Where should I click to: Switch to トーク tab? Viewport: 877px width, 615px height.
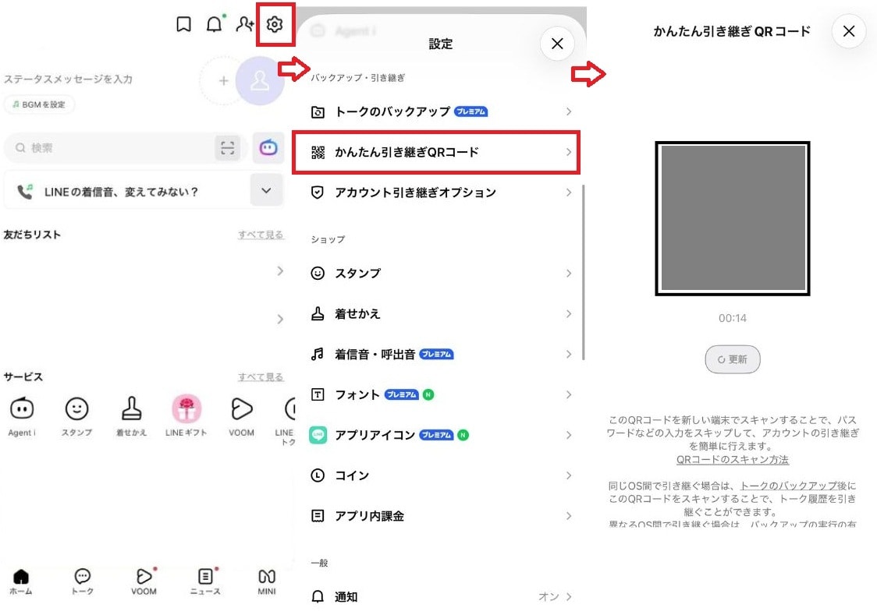pyautogui.click(x=82, y=581)
